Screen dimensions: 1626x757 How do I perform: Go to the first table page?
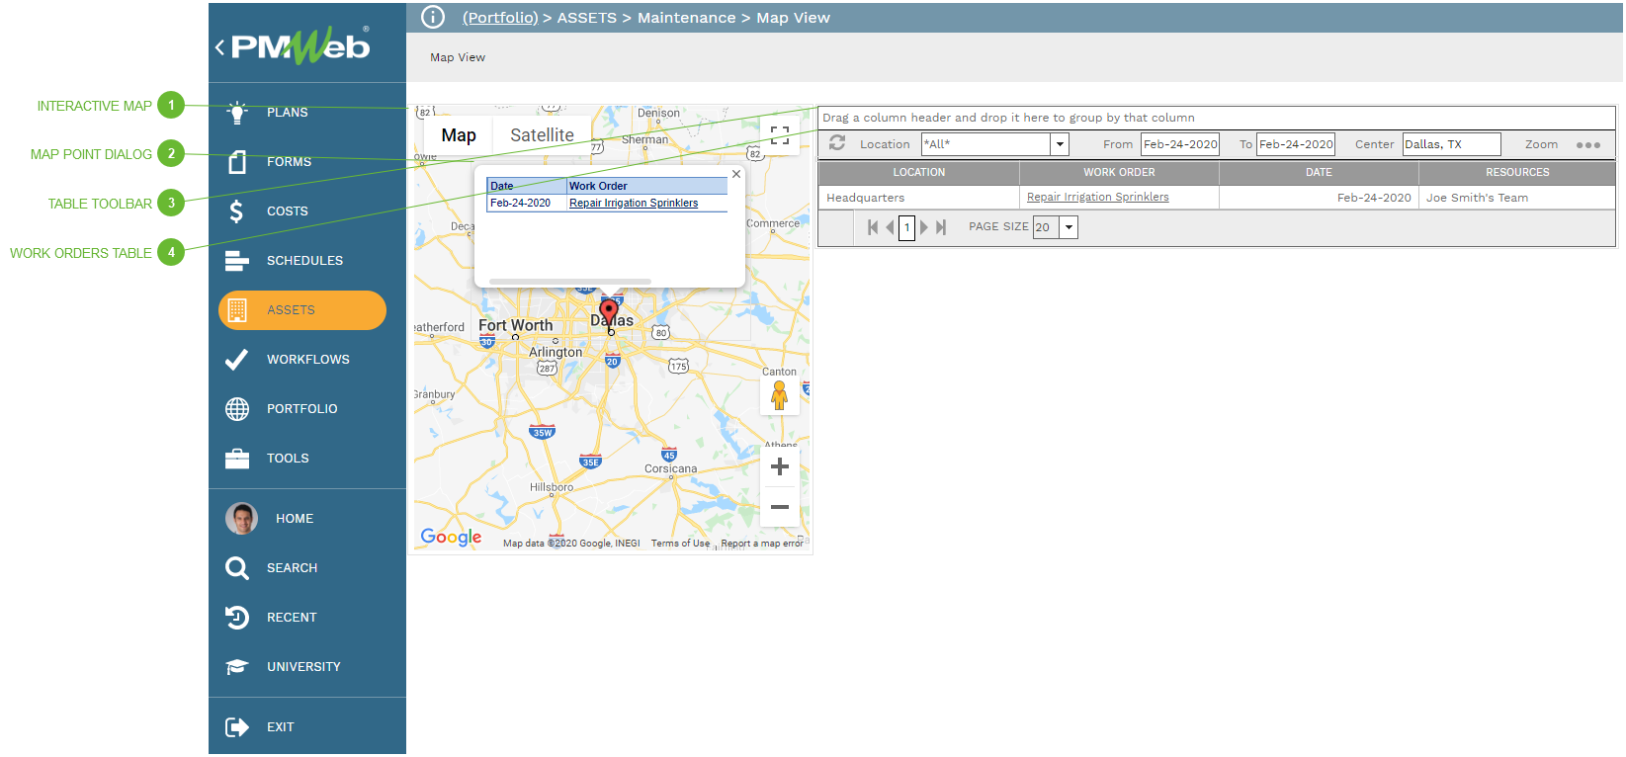(873, 227)
